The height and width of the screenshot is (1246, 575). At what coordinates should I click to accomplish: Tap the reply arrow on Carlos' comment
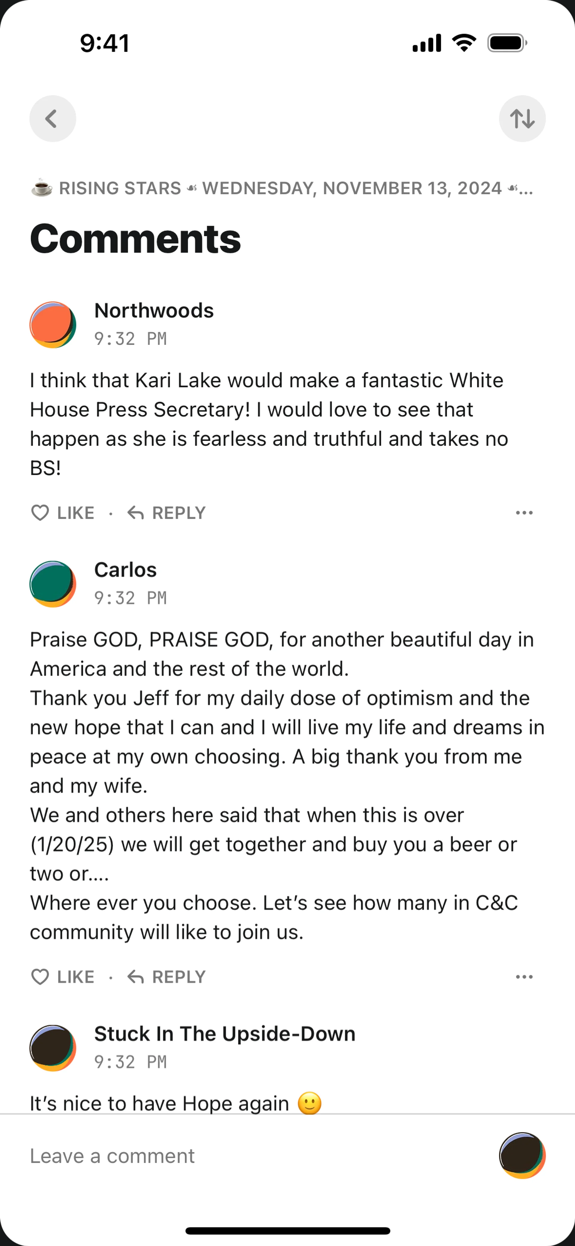(136, 977)
